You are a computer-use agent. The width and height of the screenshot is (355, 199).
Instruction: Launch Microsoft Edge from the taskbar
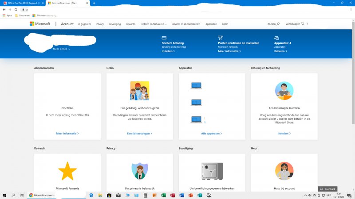(91, 195)
